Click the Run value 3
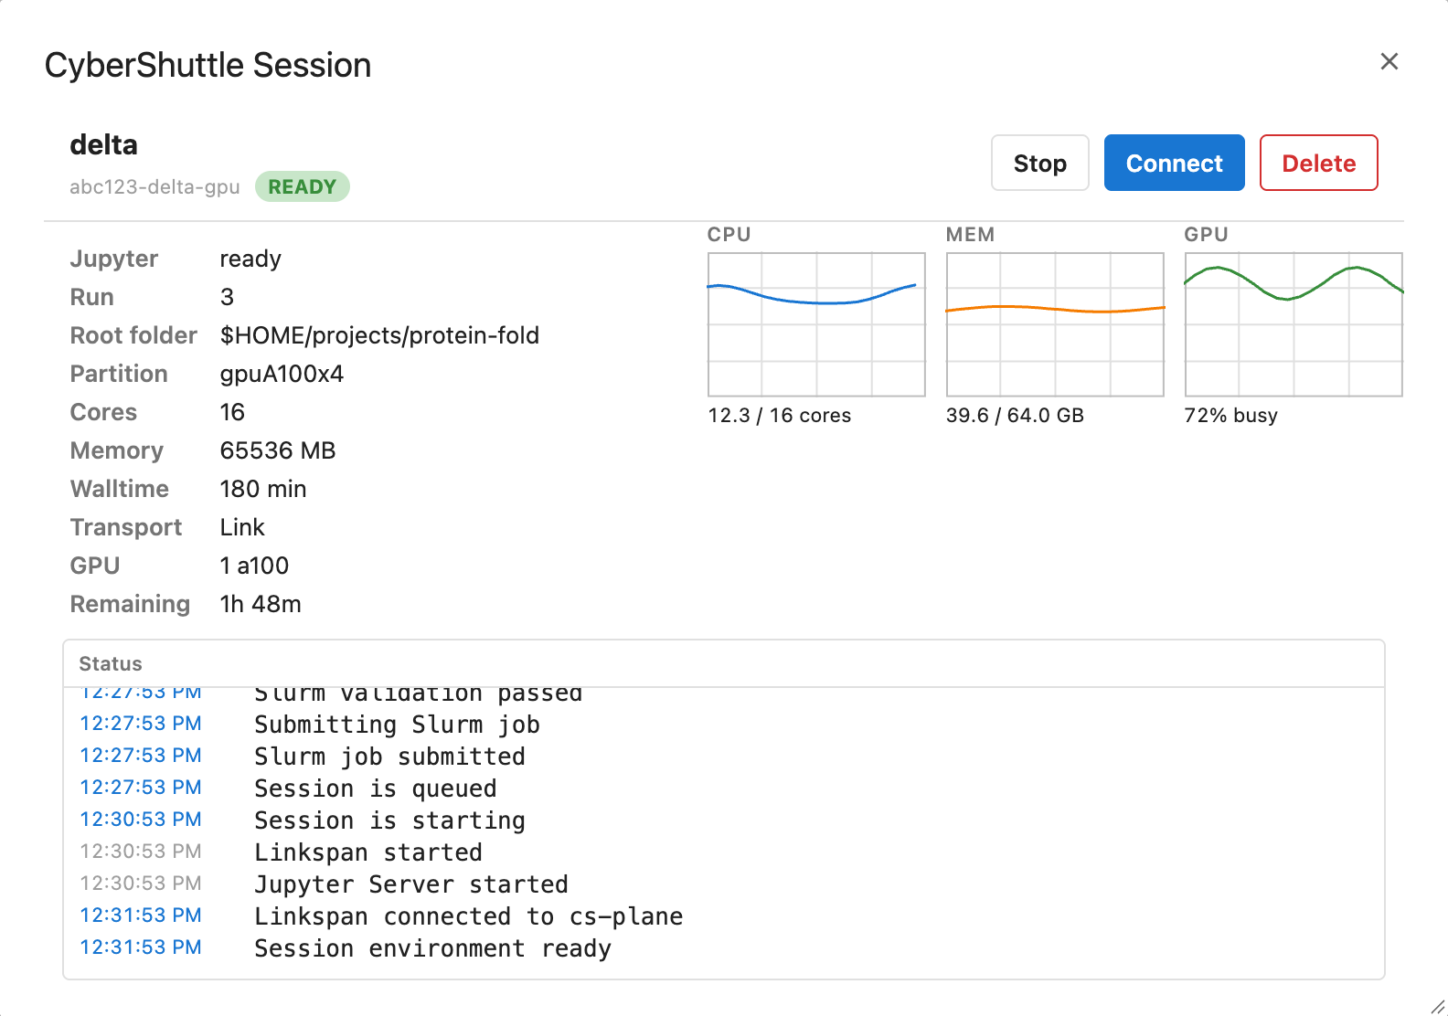 click(227, 297)
